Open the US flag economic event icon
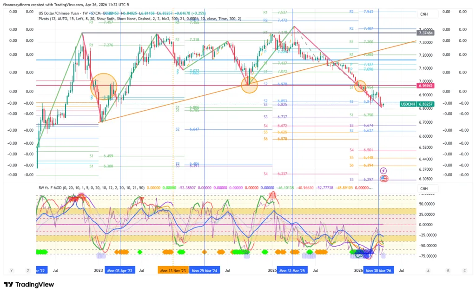Screen dimensions: 476x294 click(x=384, y=179)
